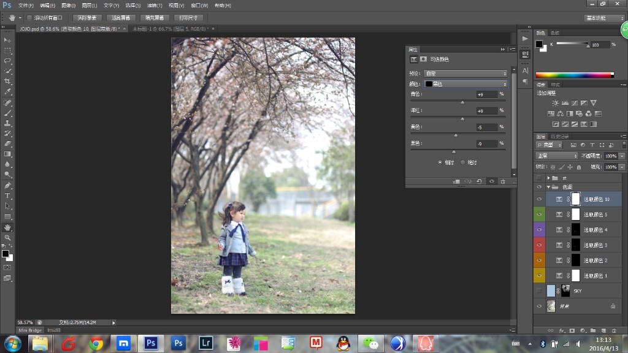Open the 填充 fill slider arrow
Image resolution: width=628 pixels, height=353 pixels.
click(622, 167)
